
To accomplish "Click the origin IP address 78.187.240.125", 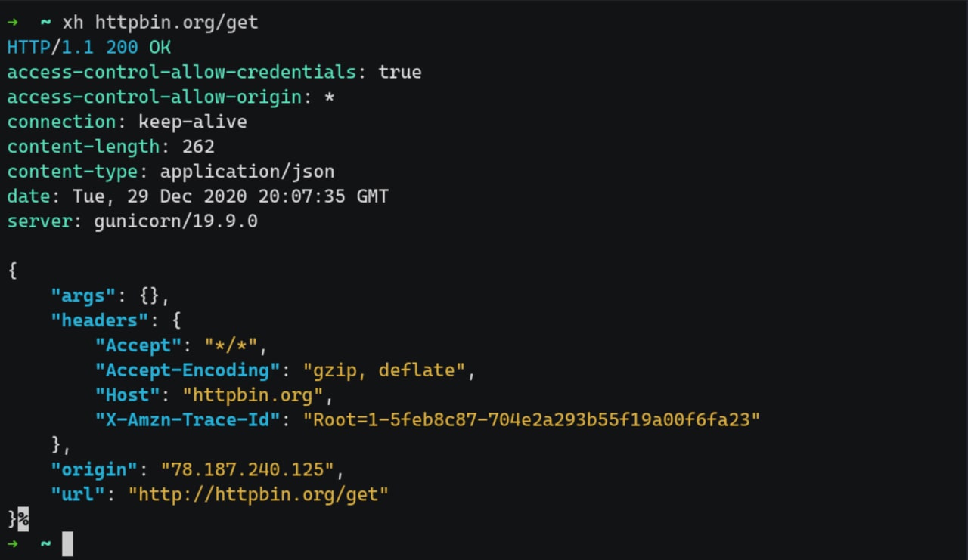I will click(247, 469).
